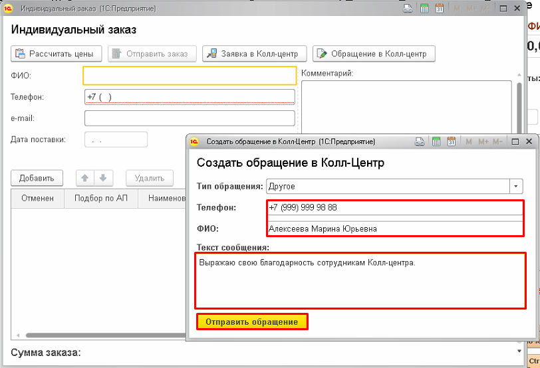540x368 pixels.
Task: Open calendar in the Индивидуальный заказ title bar
Action: (439, 9)
